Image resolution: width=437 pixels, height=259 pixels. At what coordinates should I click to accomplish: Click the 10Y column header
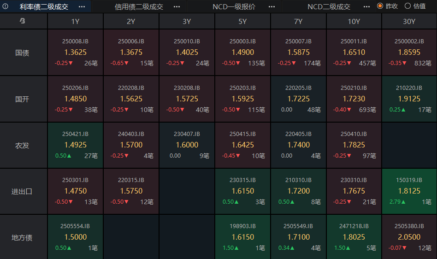pyautogui.click(x=354, y=22)
